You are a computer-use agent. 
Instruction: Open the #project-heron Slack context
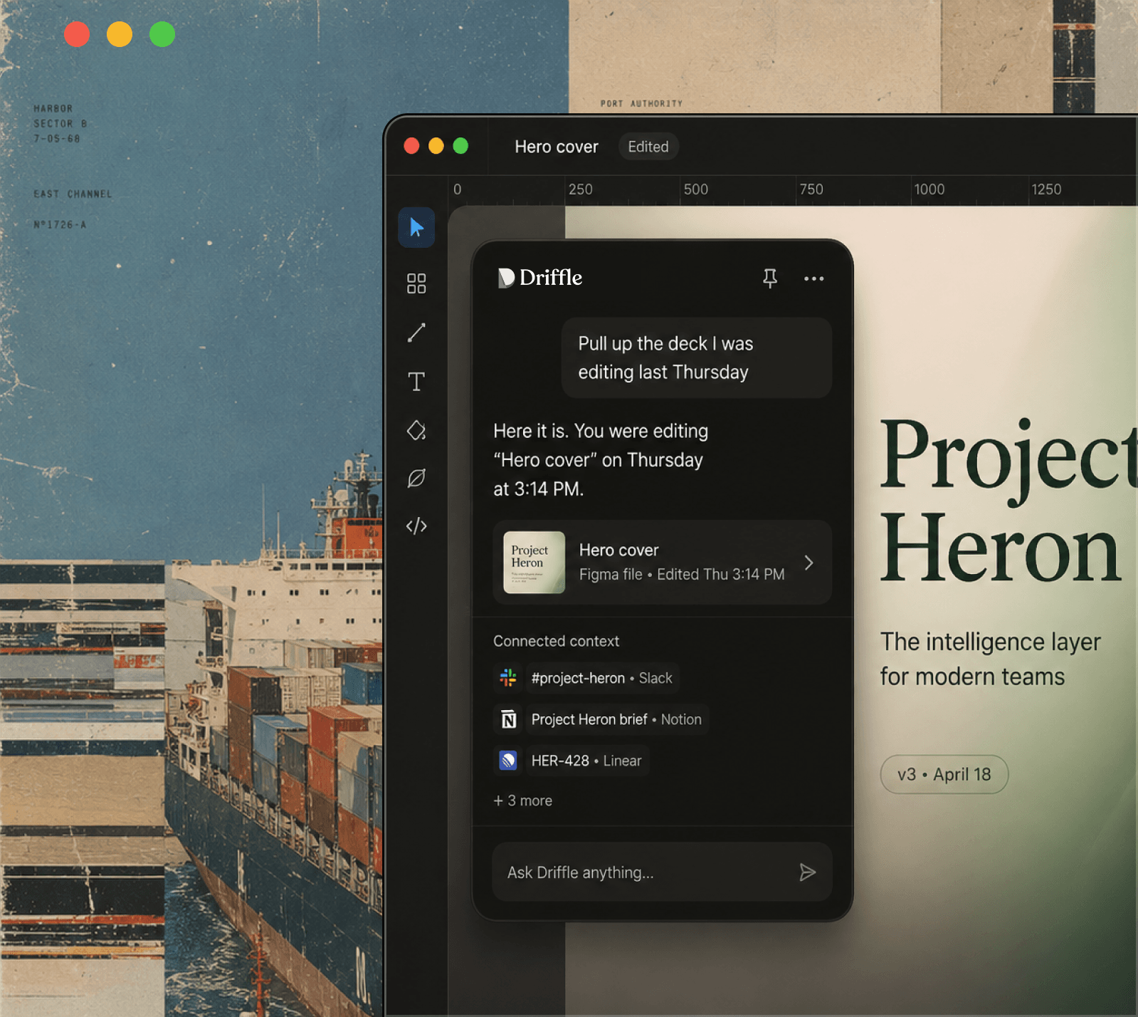[x=602, y=678]
